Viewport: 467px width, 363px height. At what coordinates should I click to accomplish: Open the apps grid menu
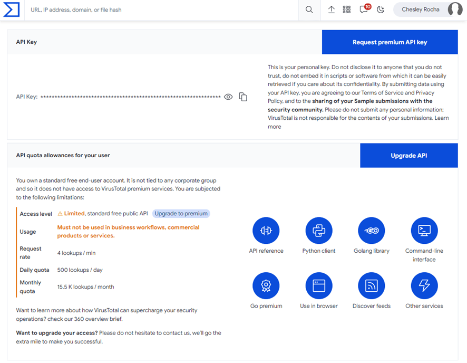(347, 9)
